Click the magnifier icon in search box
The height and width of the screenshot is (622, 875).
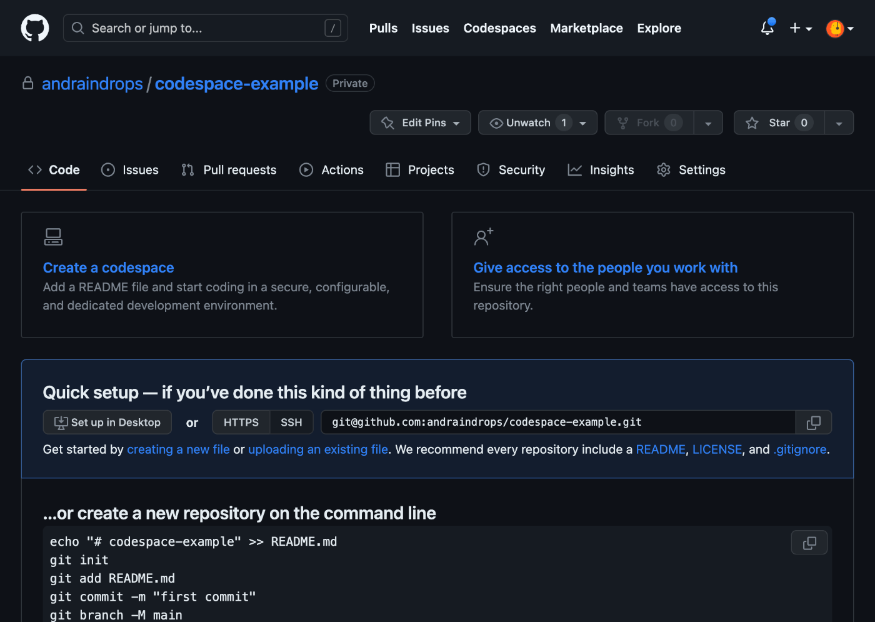(78, 28)
